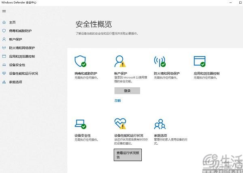The height and width of the screenshot is (173, 243).
Task: Select 设备安全性 in the sidebar
Action: click(17, 65)
